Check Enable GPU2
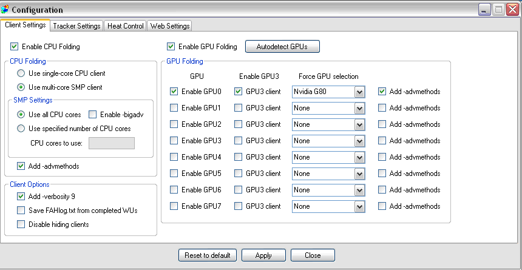This screenshot has width=522, height=270. (174, 124)
